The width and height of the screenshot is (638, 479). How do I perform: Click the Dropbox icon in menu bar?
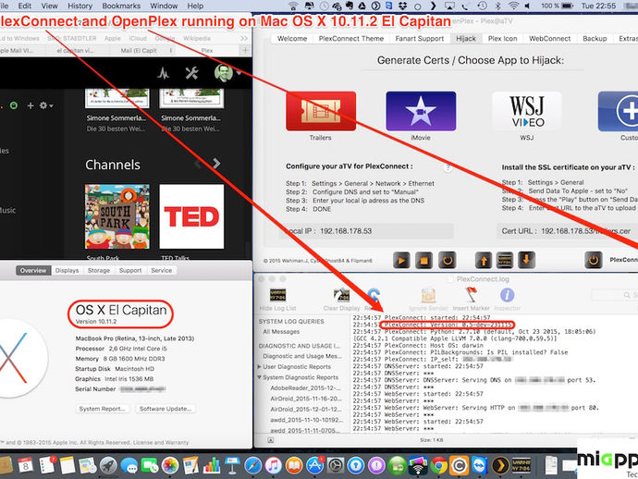(x=402, y=6)
